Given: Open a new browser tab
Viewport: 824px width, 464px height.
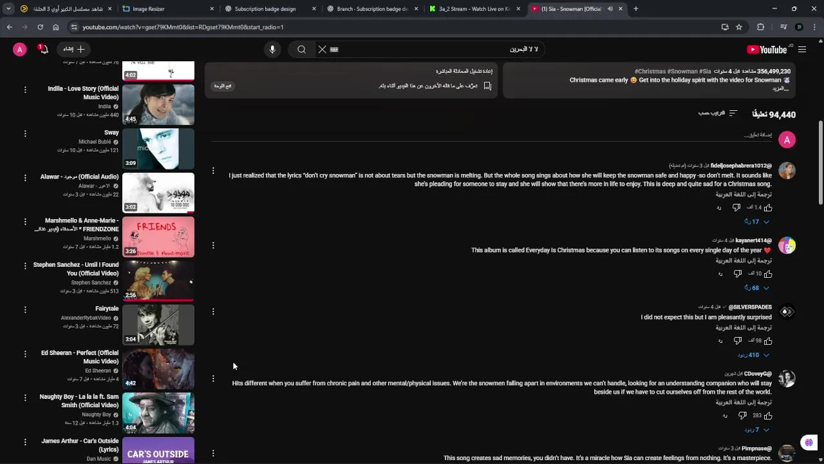Looking at the screenshot, I should click(635, 9).
